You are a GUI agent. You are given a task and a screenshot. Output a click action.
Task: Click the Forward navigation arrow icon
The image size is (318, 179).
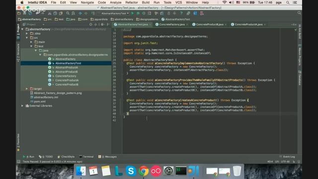point(86,13)
